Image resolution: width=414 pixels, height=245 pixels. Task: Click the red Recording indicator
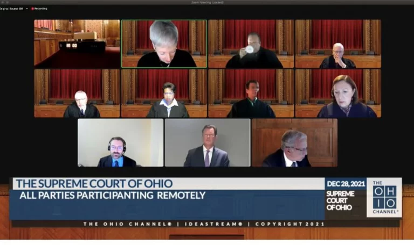point(39,9)
